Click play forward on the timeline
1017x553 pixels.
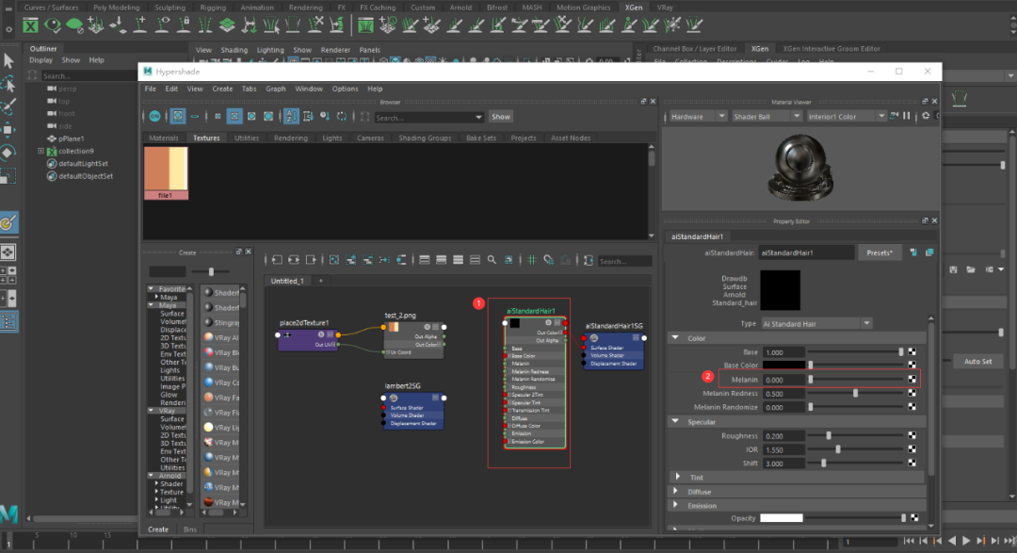(966, 541)
